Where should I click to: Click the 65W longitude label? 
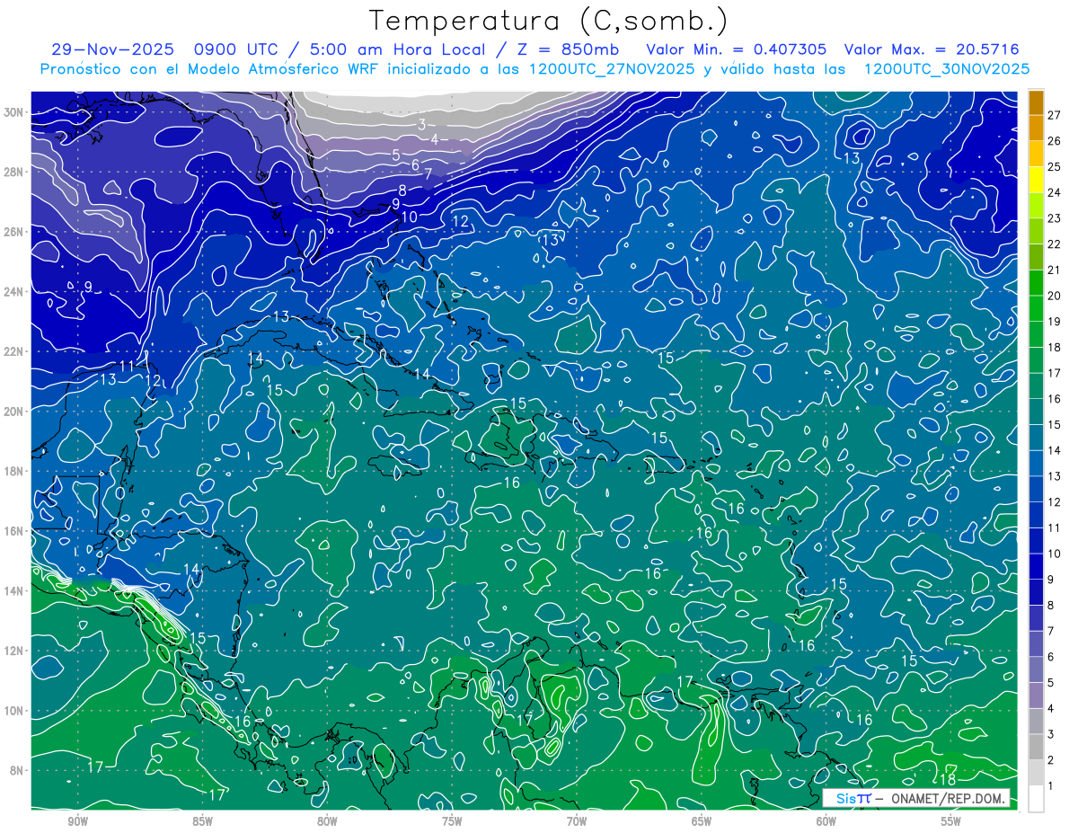pyautogui.click(x=702, y=821)
